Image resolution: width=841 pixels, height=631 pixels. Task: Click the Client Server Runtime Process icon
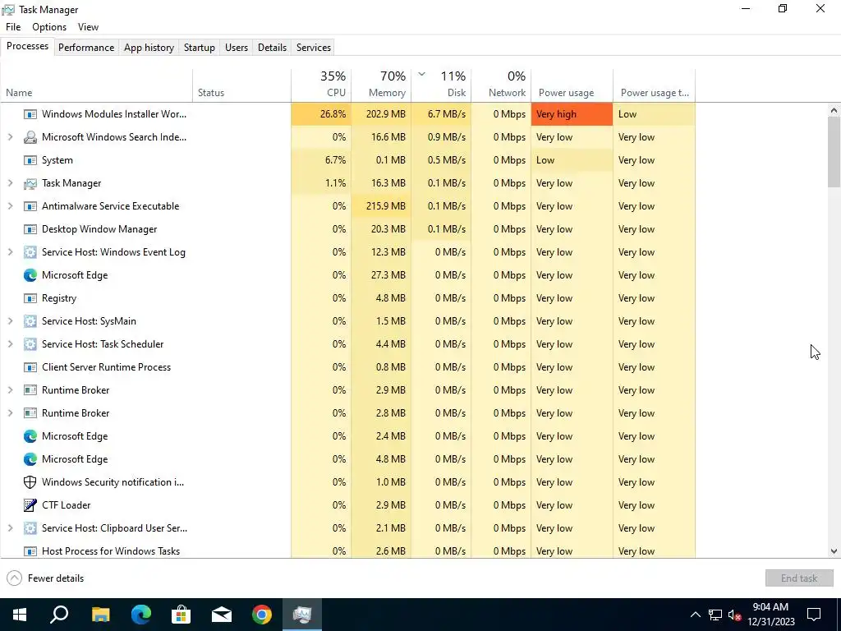click(x=30, y=367)
